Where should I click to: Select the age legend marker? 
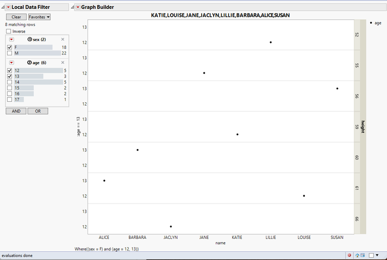click(371, 23)
